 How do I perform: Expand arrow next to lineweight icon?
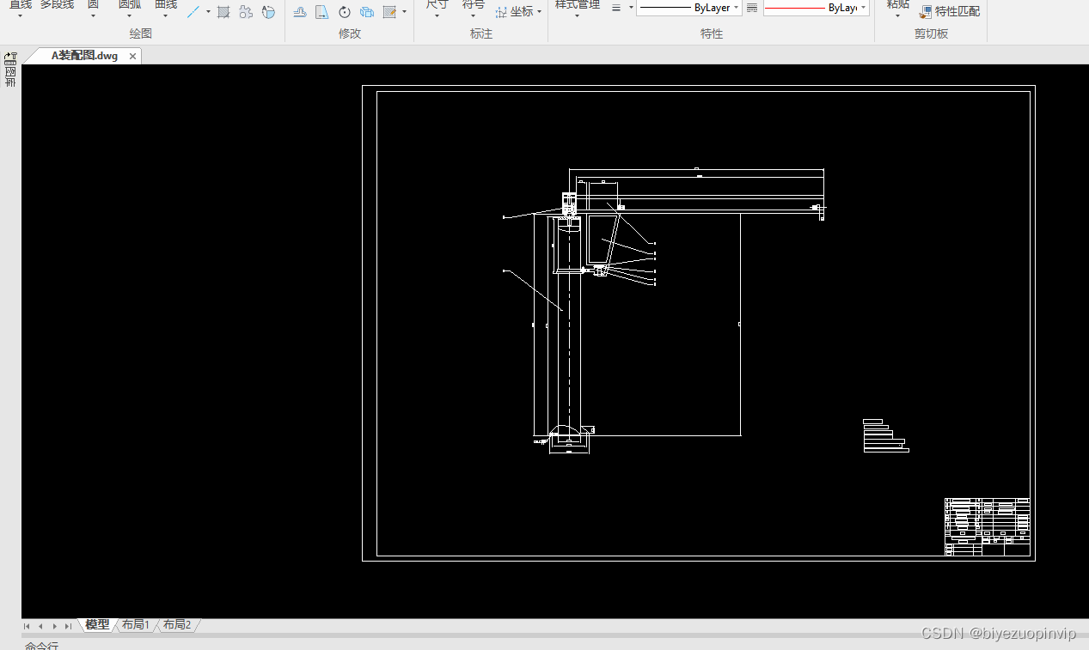click(x=631, y=8)
